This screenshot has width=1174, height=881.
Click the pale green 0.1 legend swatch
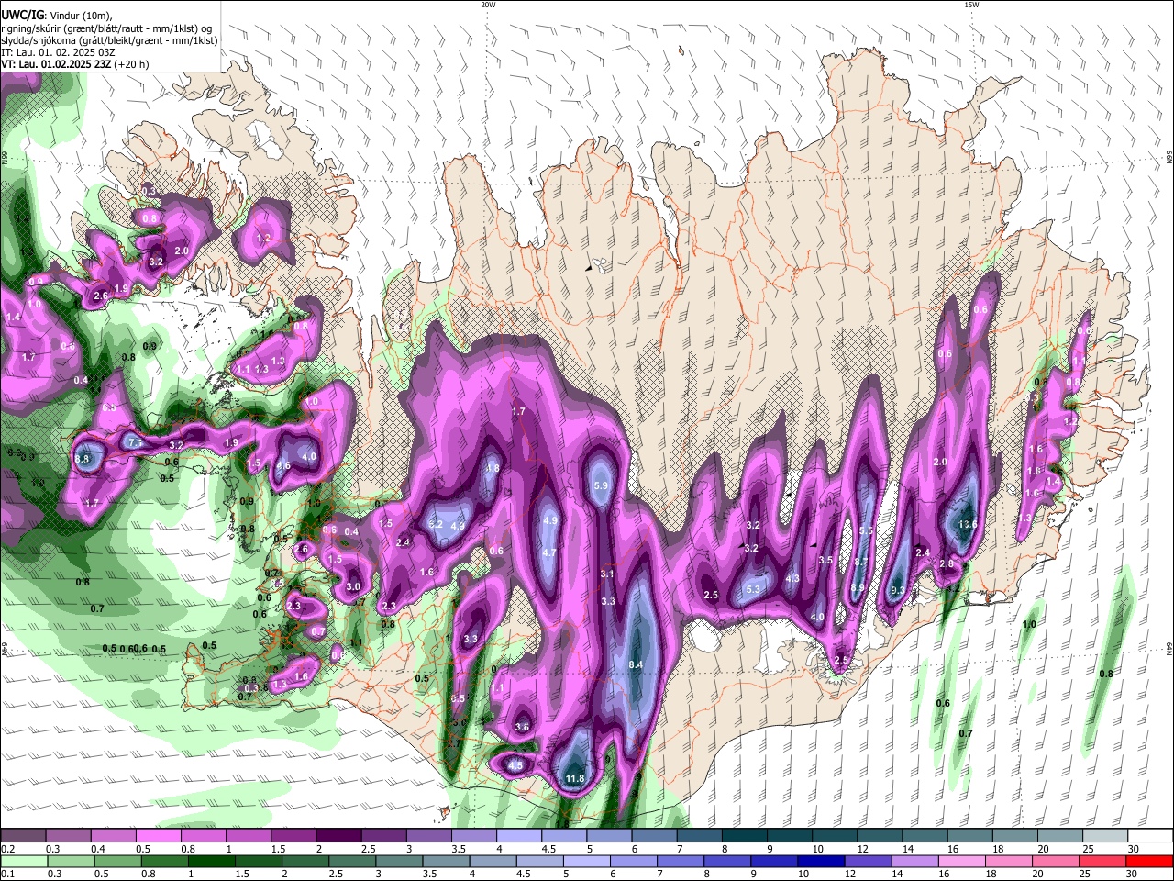point(23,861)
